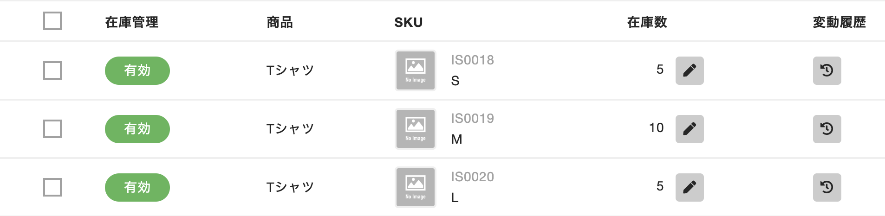
Task: Edit stock count for SKU IS0018
Action: [690, 70]
